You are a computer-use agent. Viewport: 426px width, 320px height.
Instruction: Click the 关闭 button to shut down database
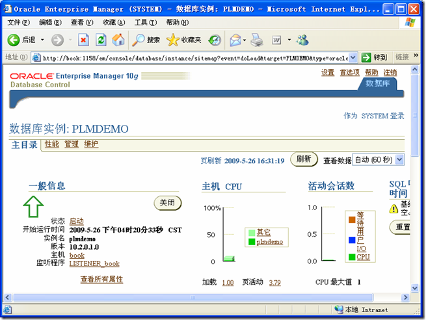point(167,203)
